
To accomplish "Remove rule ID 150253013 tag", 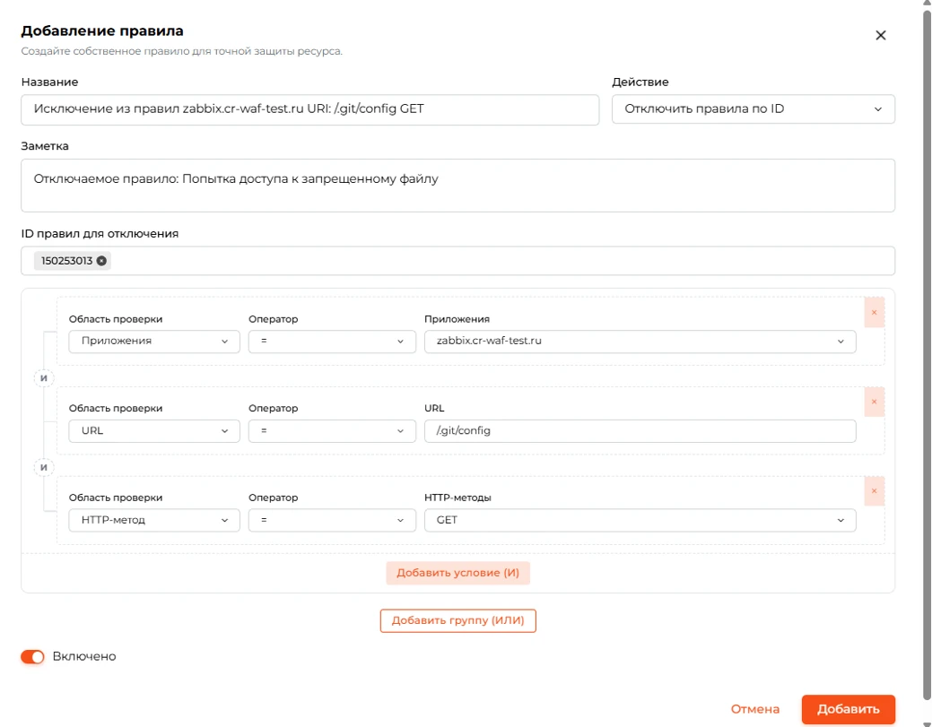I will pyautogui.click(x=101, y=261).
